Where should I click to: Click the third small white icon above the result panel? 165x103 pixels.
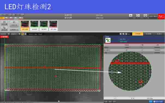[126, 34]
